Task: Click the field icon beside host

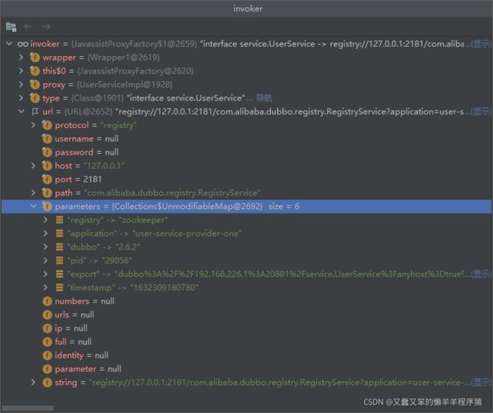Action: pos(47,166)
